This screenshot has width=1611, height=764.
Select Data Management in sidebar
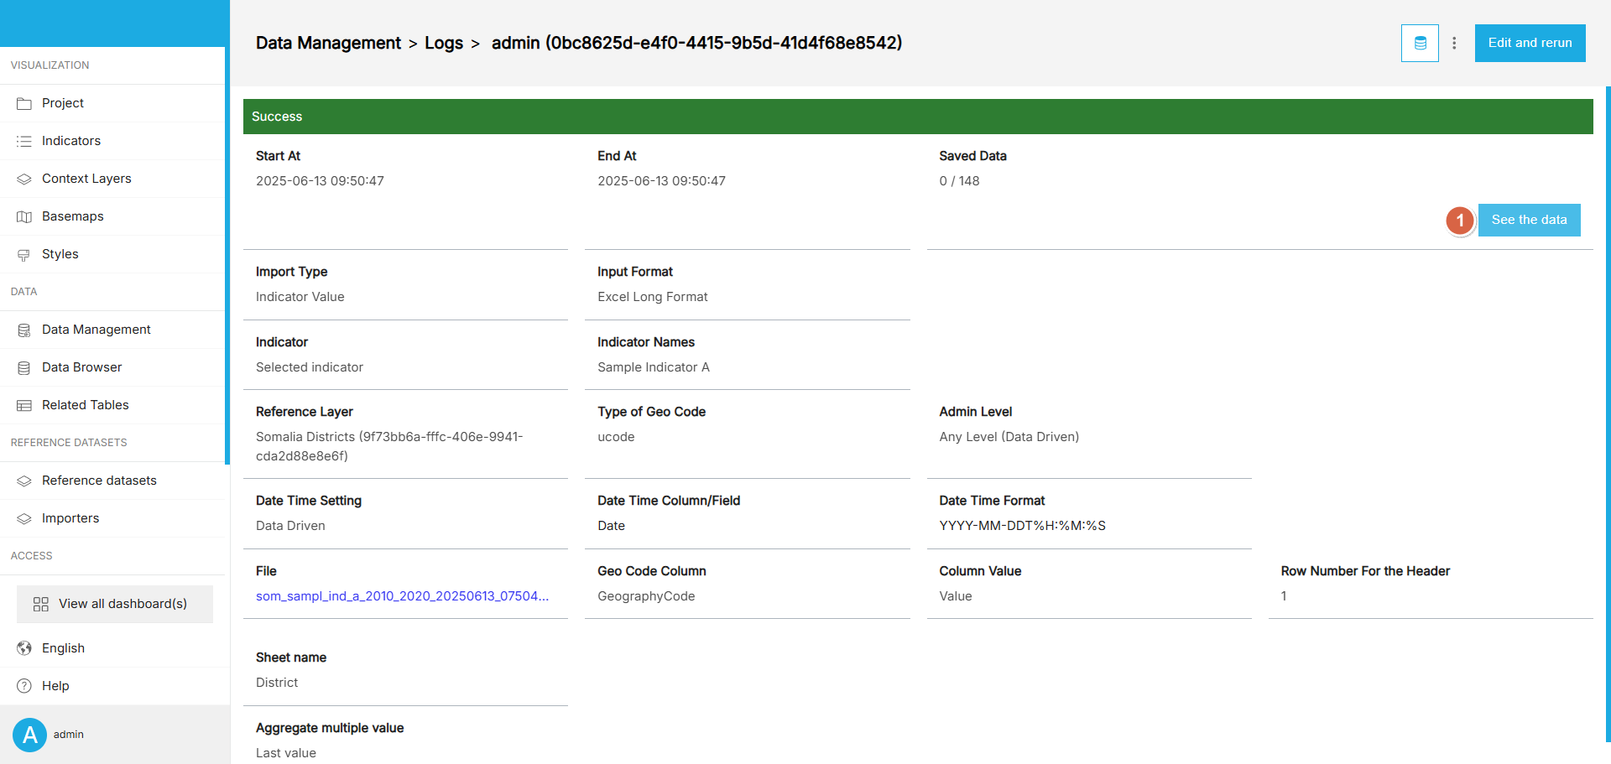point(112,330)
